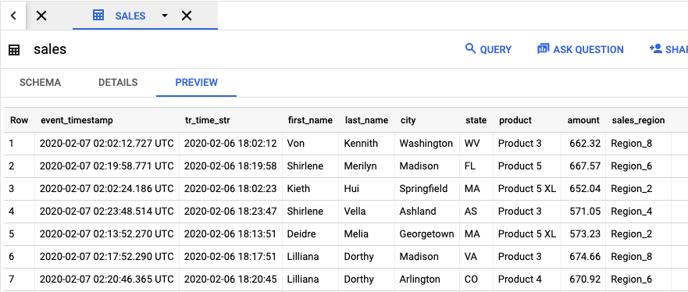Click the amount 652.04
This screenshot has height=292, width=688.
pyautogui.click(x=585, y=188)
